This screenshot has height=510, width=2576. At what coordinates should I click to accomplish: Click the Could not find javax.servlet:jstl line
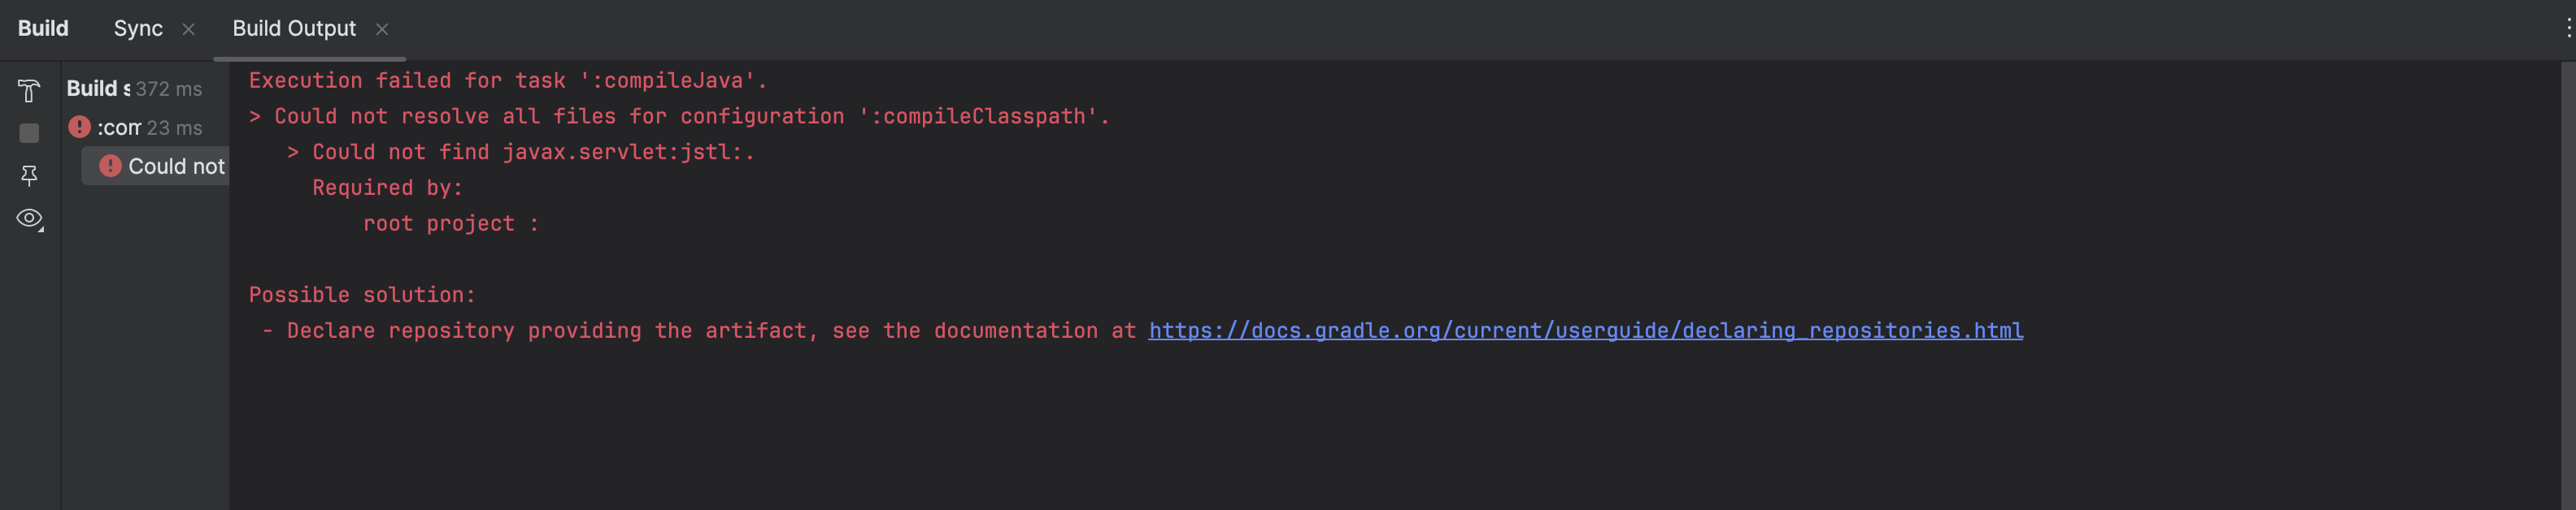(x=521, y=152)
